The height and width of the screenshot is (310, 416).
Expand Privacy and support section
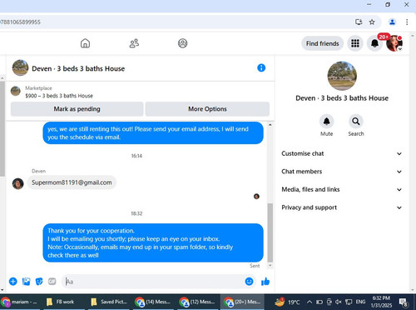[342, 207]
